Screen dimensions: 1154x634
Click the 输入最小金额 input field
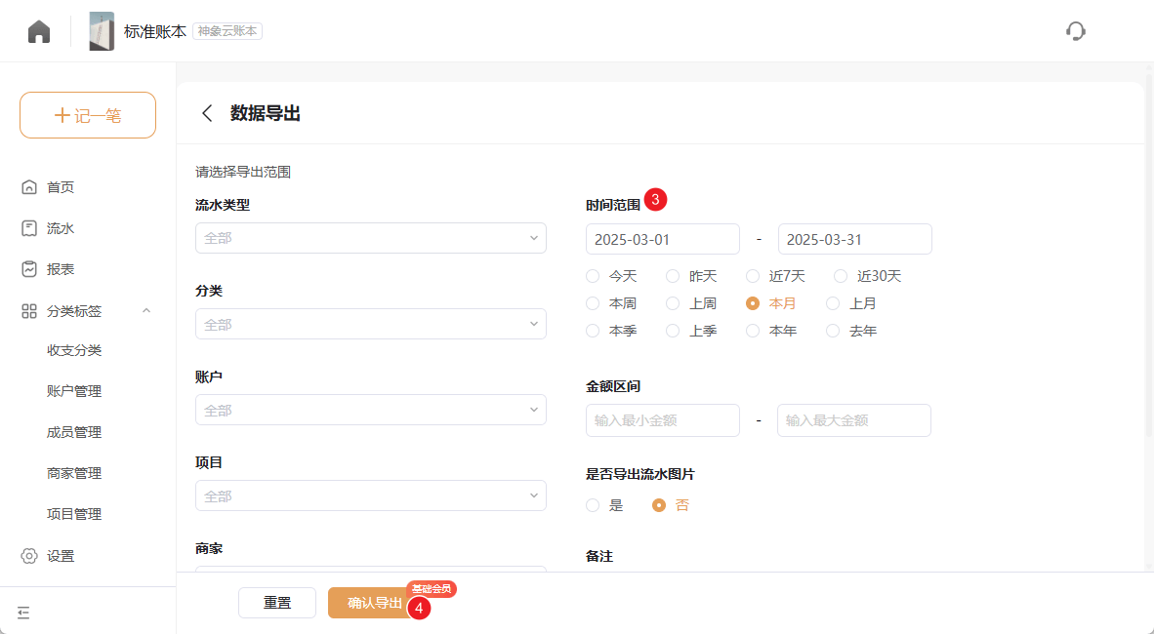pos(662,420)
